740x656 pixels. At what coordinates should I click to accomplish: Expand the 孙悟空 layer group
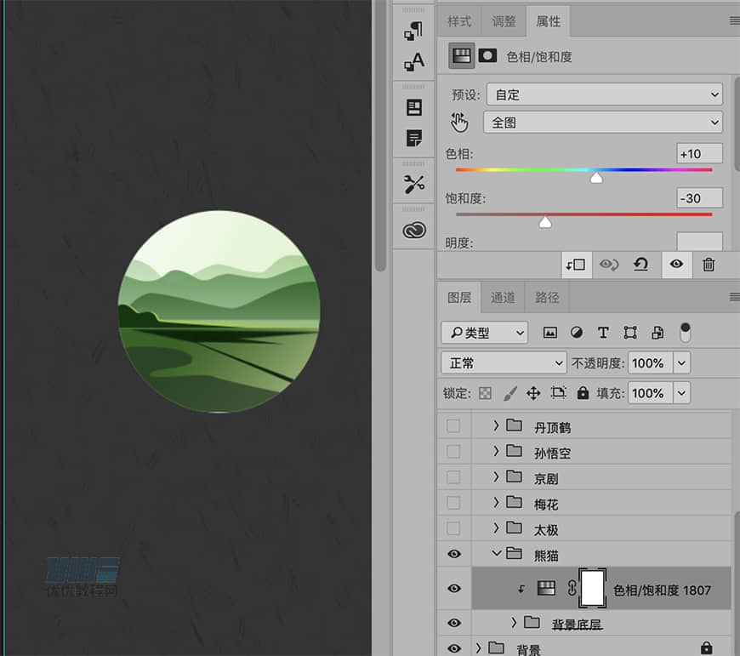pyautogui.click(x=496, y=452)
